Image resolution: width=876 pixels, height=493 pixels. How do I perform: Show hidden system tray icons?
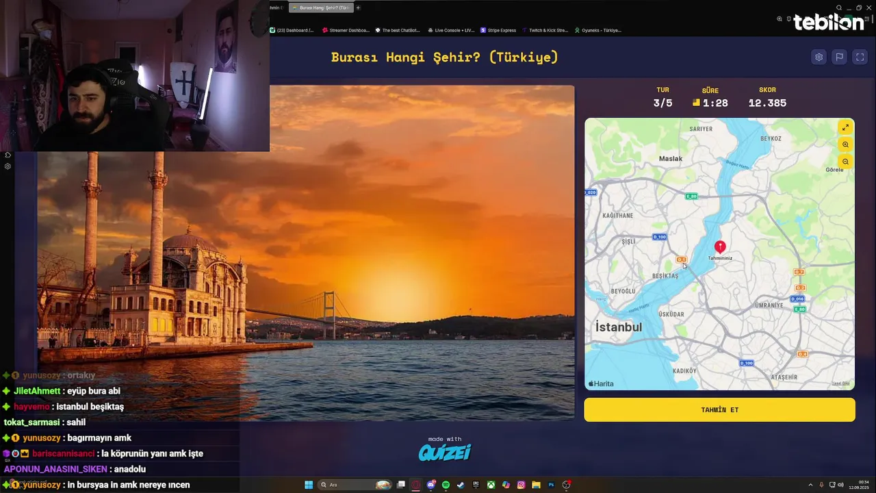click(x=810, y=485)
